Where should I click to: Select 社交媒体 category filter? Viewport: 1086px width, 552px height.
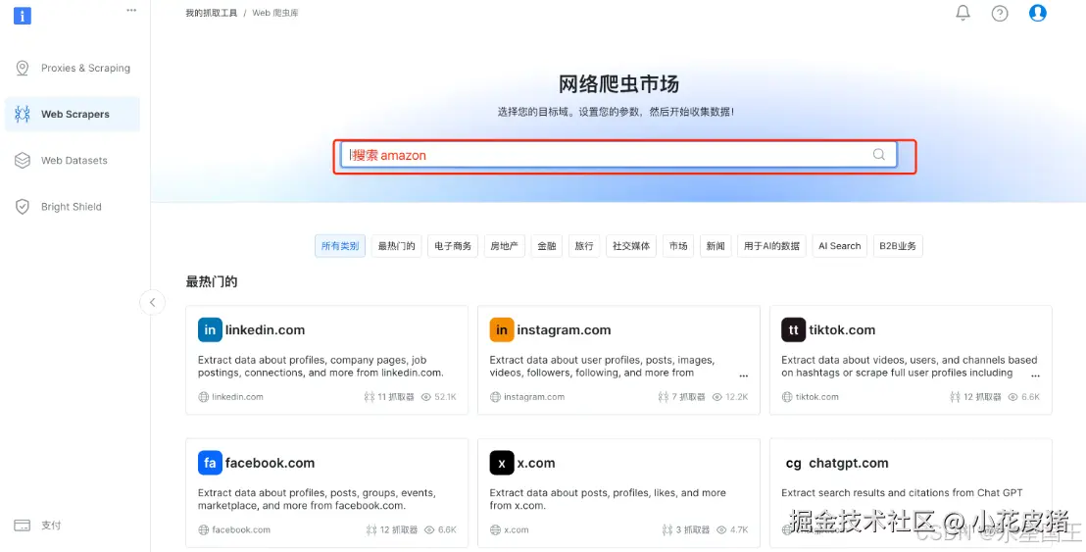pos(631,246)
